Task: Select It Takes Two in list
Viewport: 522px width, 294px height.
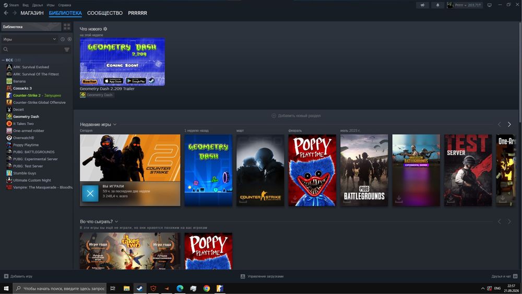Action: pyautogui.click(x=23, y=124)
